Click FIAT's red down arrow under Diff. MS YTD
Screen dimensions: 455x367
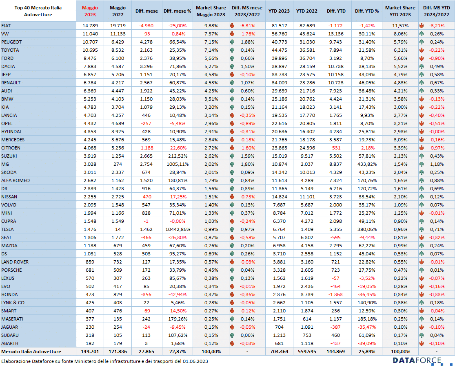click(x=422, y=26)
